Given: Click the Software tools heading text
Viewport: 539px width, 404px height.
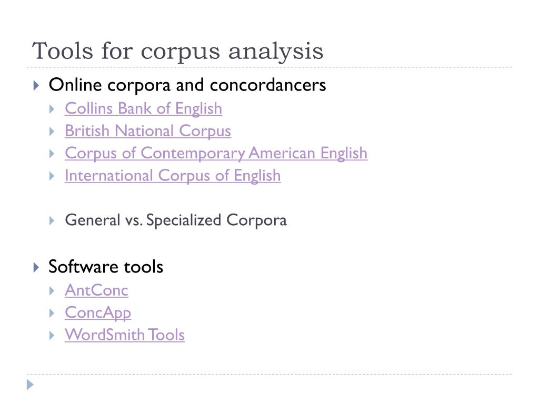Looking at the screenshot, I should tap(105, 267).
